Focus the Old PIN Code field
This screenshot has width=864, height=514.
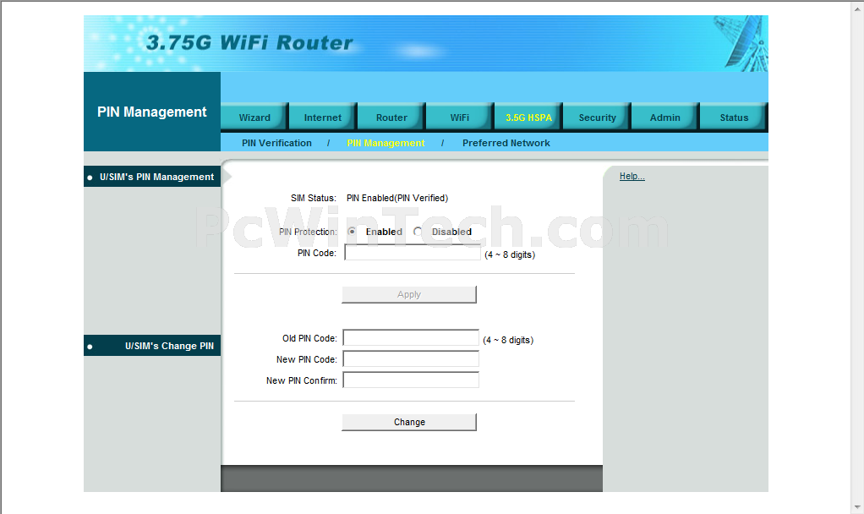411,338
